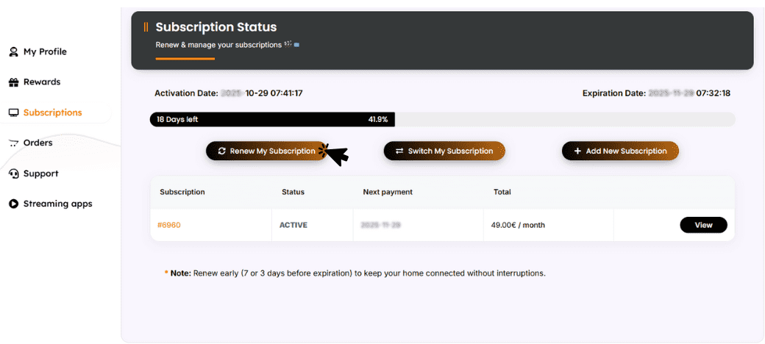Click the Next payment column header
Screen dimensions: 765x344
[x=388, y=192]
